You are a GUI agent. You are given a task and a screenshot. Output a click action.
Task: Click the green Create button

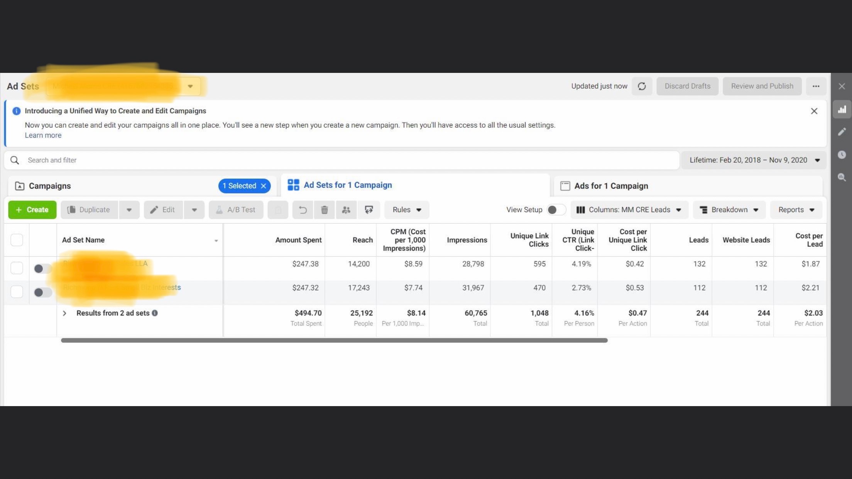coord(32,210)
